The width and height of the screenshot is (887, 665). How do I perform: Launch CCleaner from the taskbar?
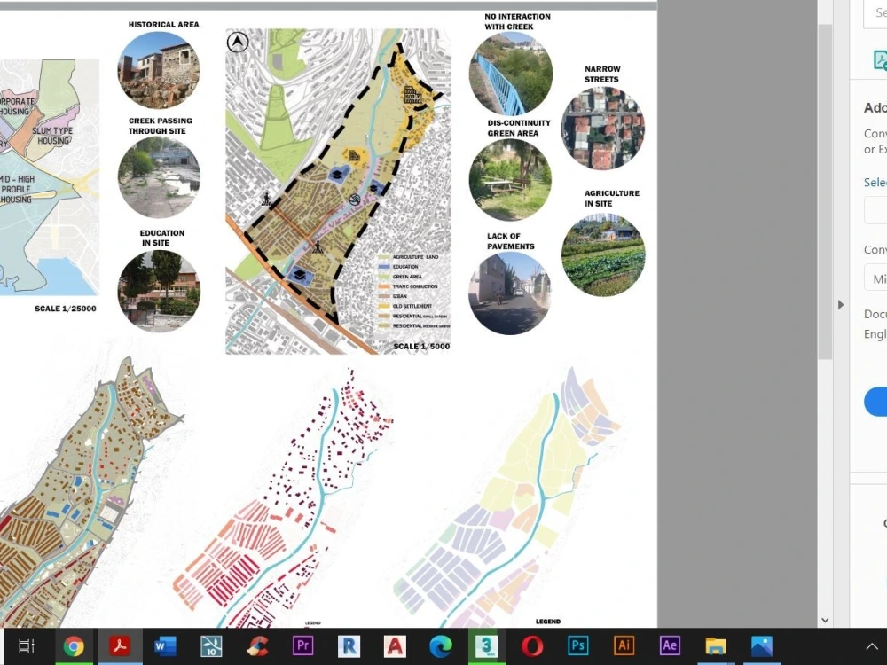pos(257,645)
